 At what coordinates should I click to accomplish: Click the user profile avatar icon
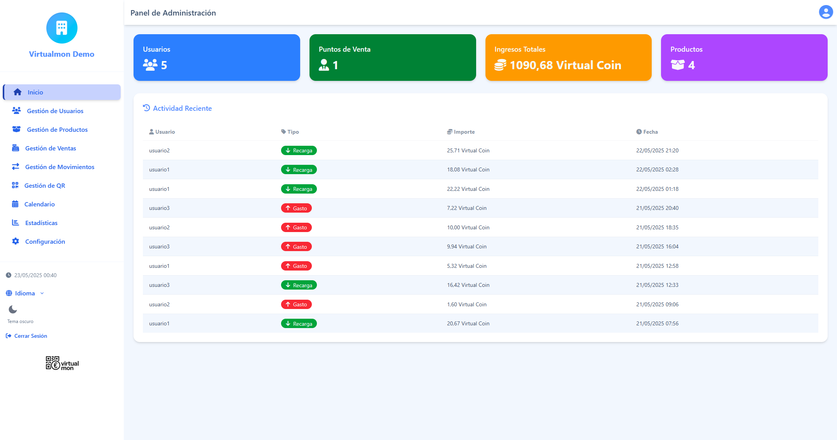pyautogui.click(x=826, y=12)
